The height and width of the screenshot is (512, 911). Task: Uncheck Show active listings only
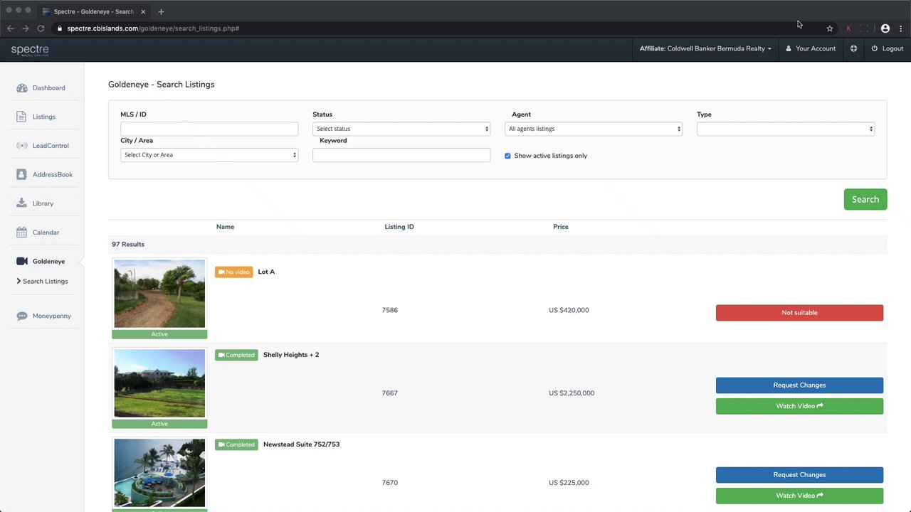point(507,156)
